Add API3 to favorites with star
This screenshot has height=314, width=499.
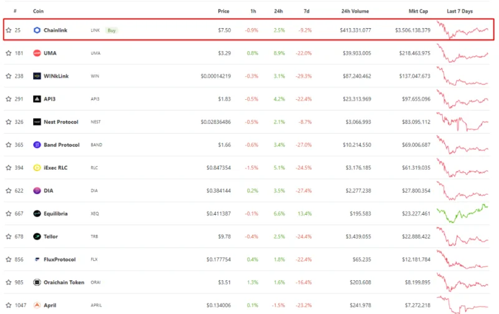coord(9,99)
